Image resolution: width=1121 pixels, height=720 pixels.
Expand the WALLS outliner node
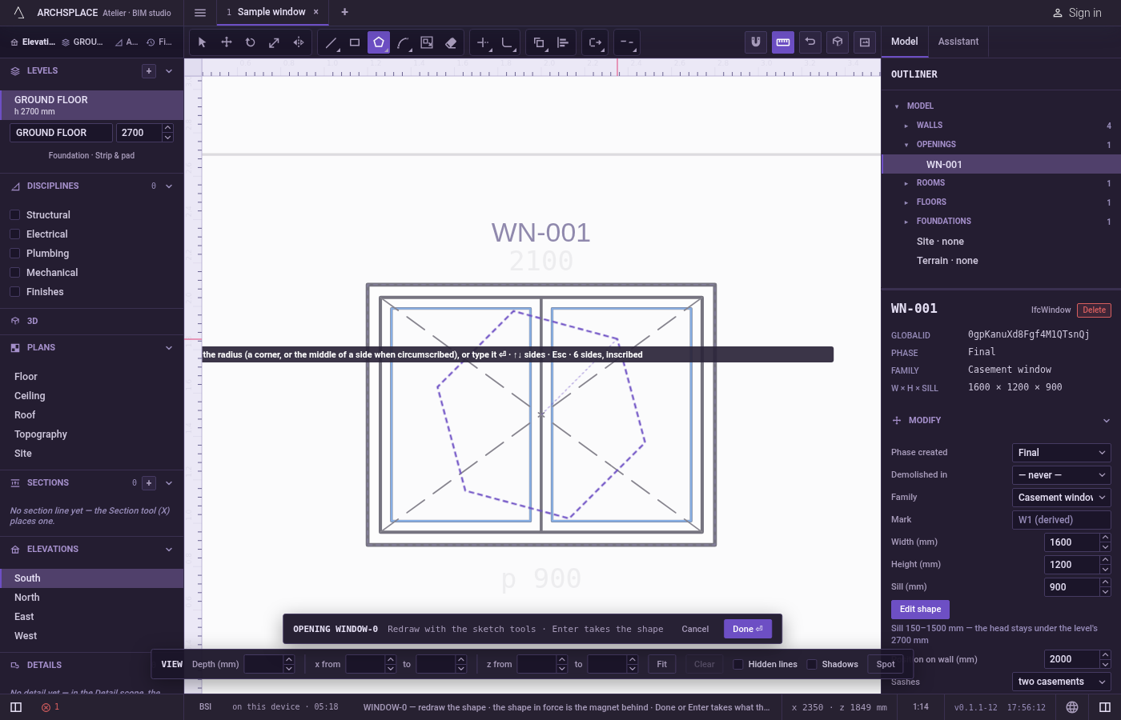click(x=906, y=126)
